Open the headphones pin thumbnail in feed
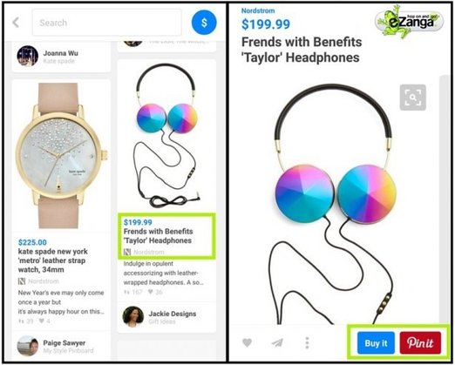This screenshot has height=365, width=455. click(x=166, y=135)
